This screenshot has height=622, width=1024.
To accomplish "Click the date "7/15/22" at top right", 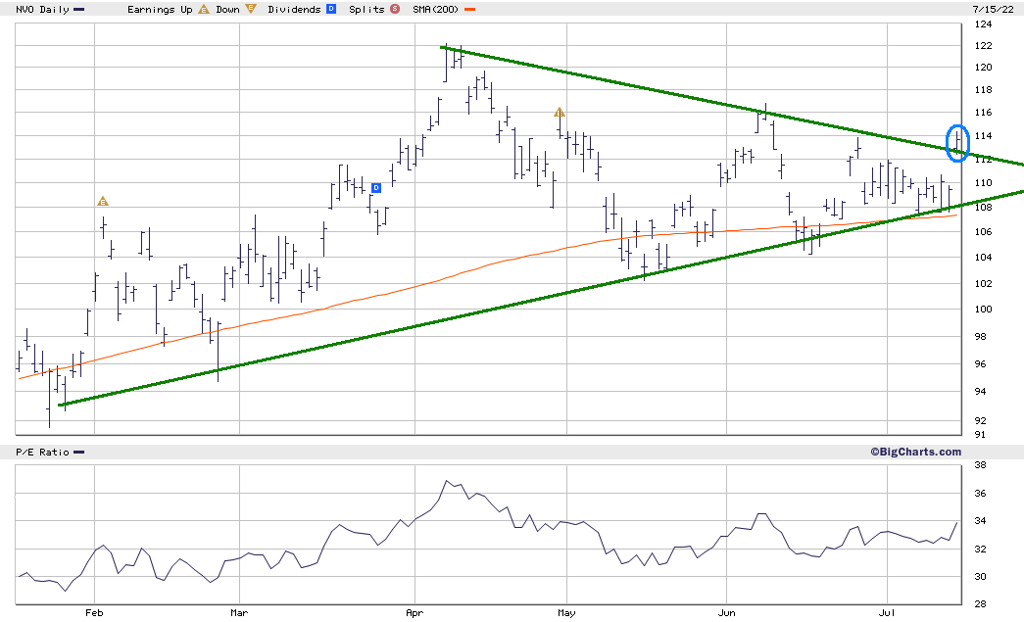I will pos(994,9).
